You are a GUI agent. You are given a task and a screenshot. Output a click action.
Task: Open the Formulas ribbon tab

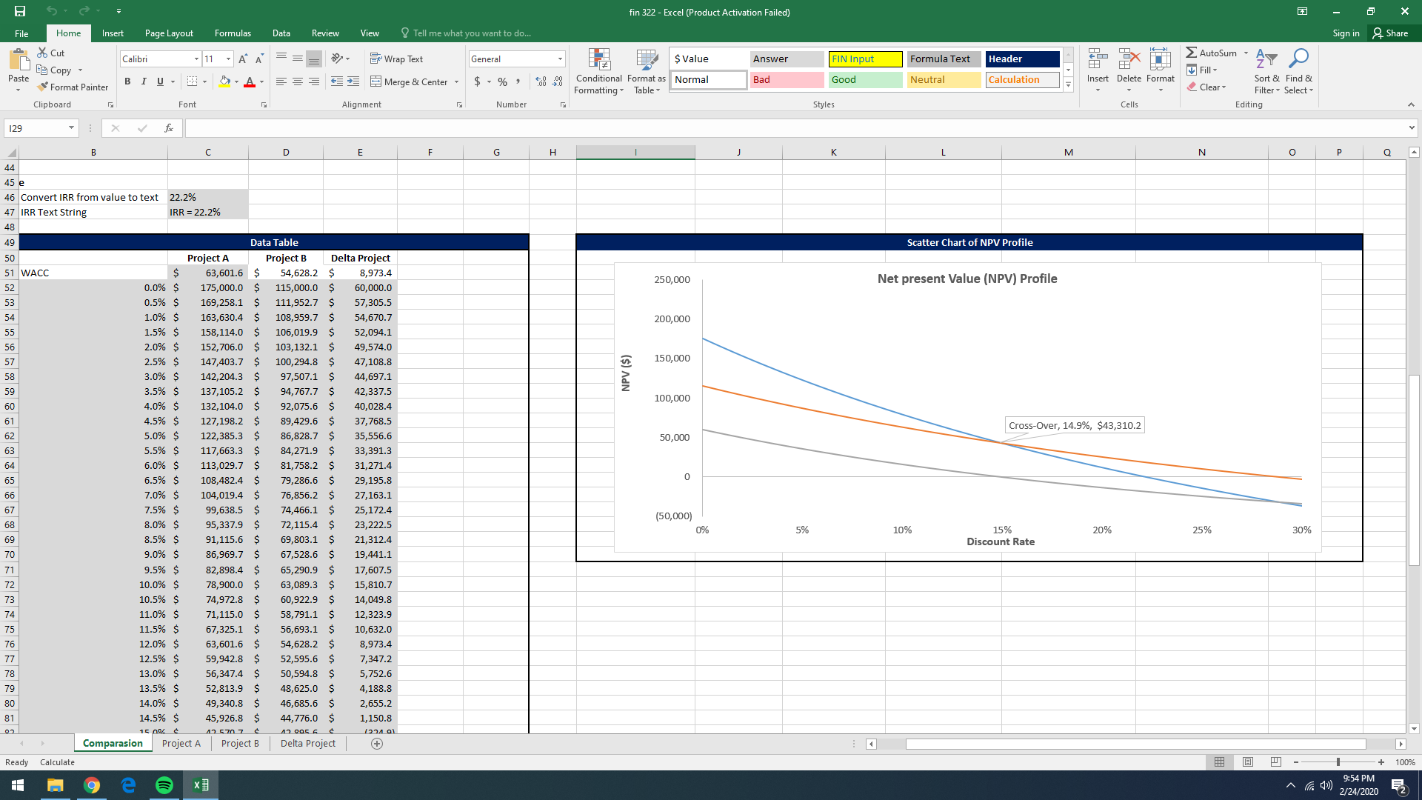[x=233, y=33]
